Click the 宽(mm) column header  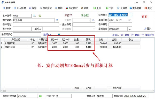[x=66, y=40]
